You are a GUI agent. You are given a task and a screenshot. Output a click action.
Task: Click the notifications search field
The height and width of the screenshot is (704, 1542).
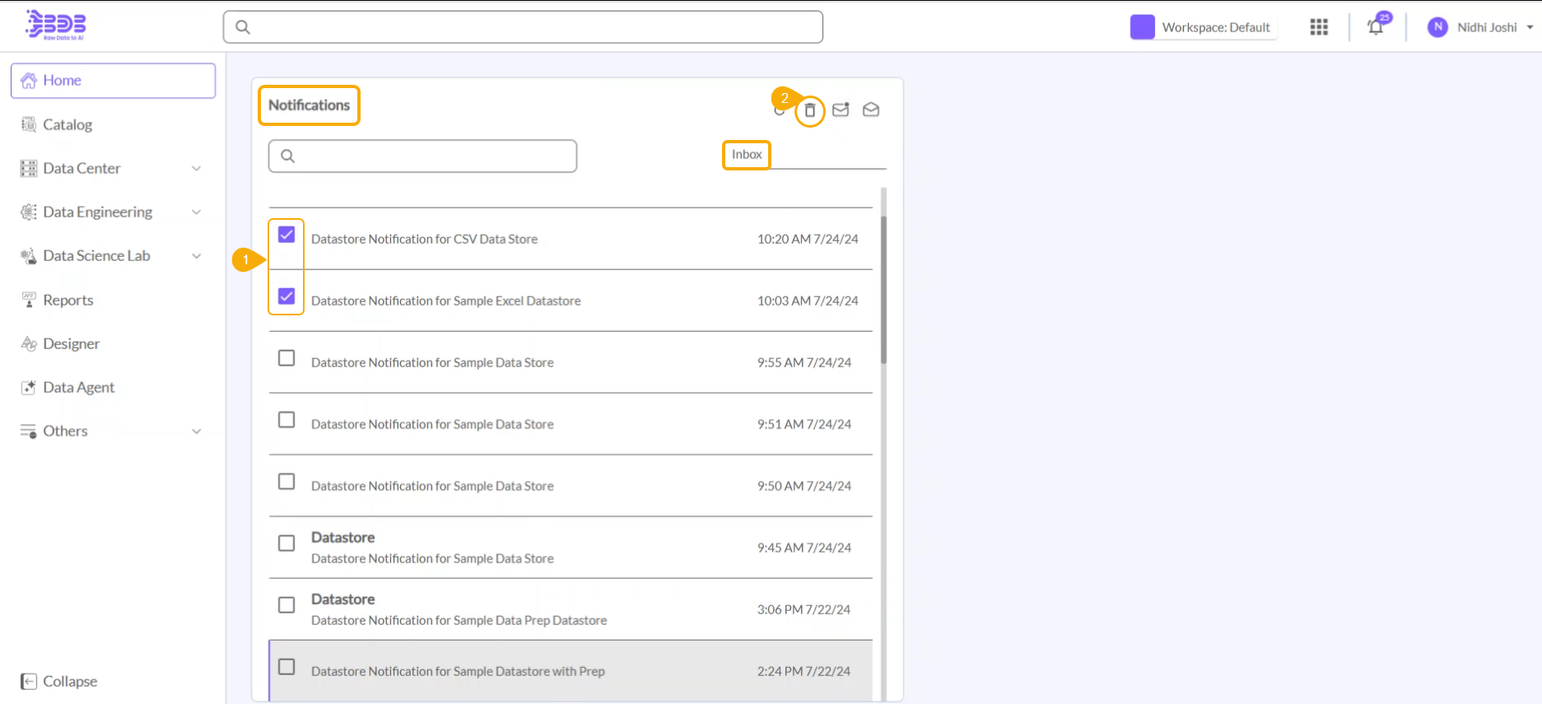(422, 156)
